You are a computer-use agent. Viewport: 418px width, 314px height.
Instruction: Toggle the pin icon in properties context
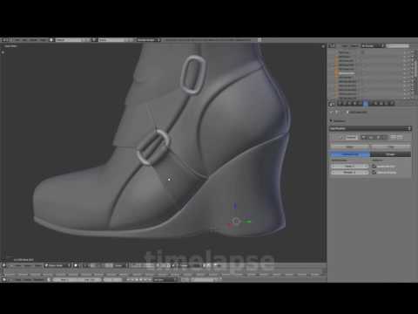pos(331,112)
